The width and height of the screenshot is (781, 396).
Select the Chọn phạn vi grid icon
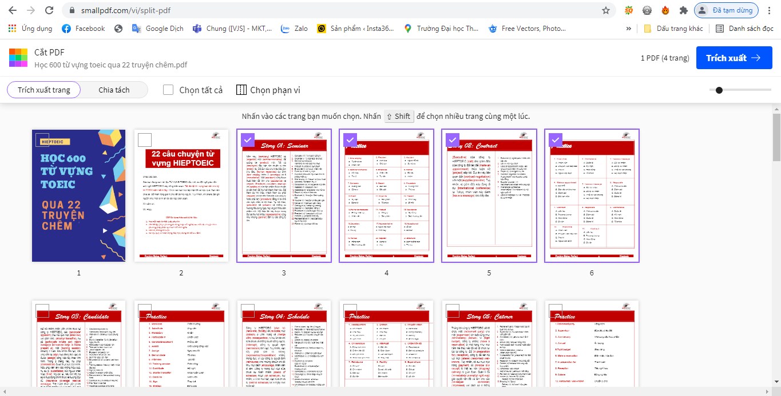241,89
